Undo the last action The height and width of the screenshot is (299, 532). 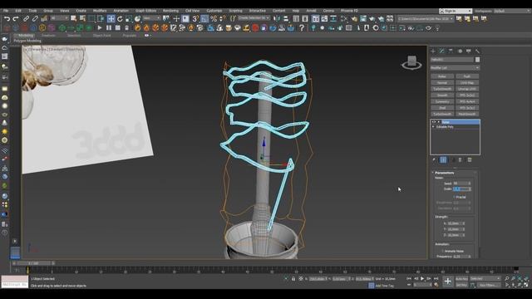(x=7, y=18)
